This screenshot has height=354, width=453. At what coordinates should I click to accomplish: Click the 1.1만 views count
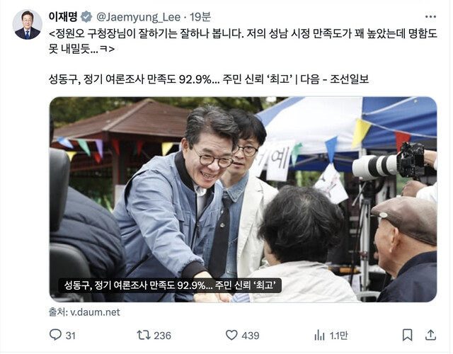click(x=338, y=336)
